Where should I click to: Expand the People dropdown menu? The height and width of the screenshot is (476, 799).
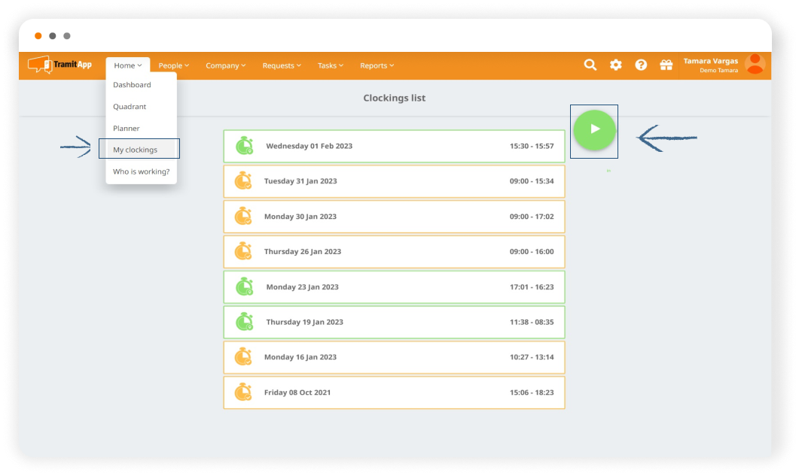pos(173,65)
